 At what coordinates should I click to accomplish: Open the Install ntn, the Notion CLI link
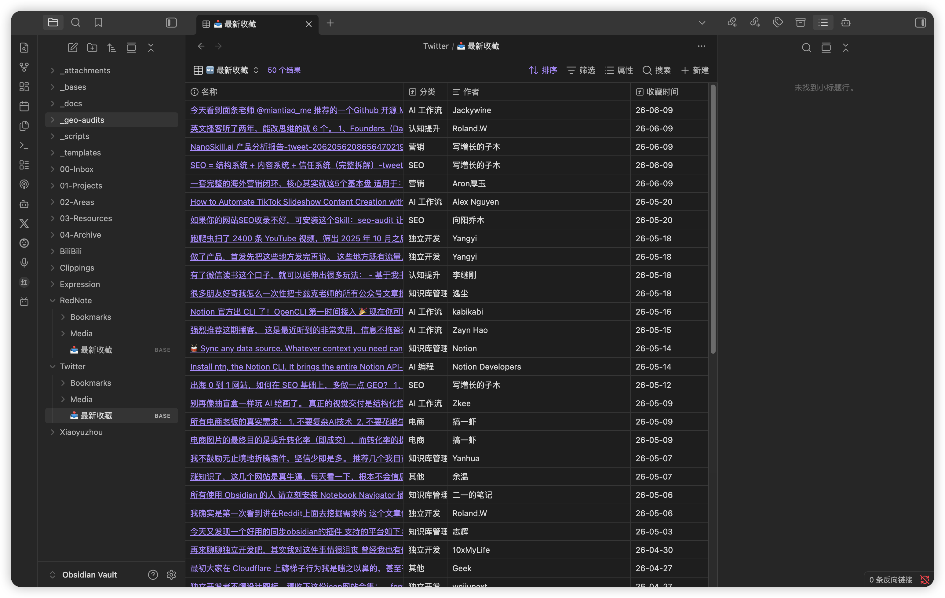point(297,367)
